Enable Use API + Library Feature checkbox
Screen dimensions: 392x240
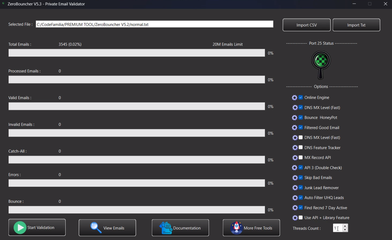pyautogui.click(x=301, y=217)
